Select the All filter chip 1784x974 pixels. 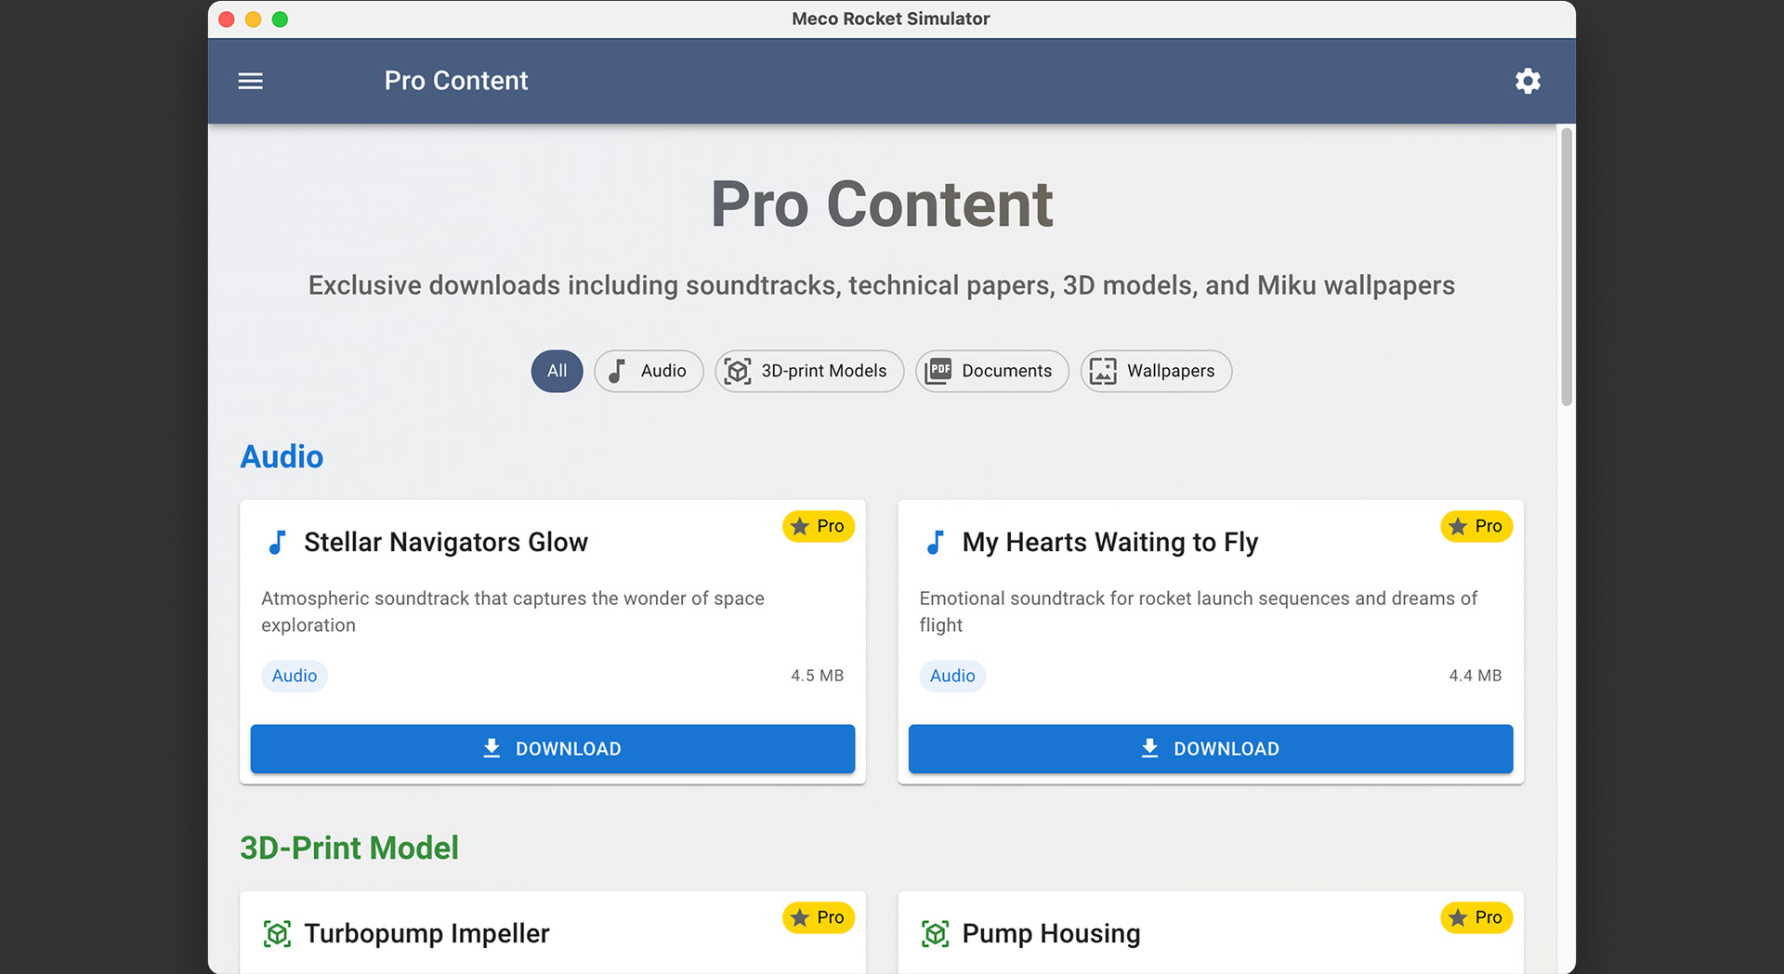557,371
